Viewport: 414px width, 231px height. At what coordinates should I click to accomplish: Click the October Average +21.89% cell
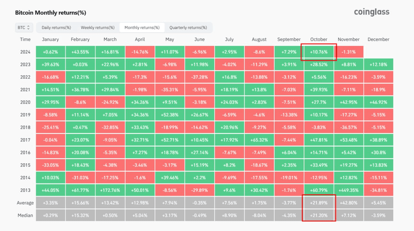click(319, 203)
